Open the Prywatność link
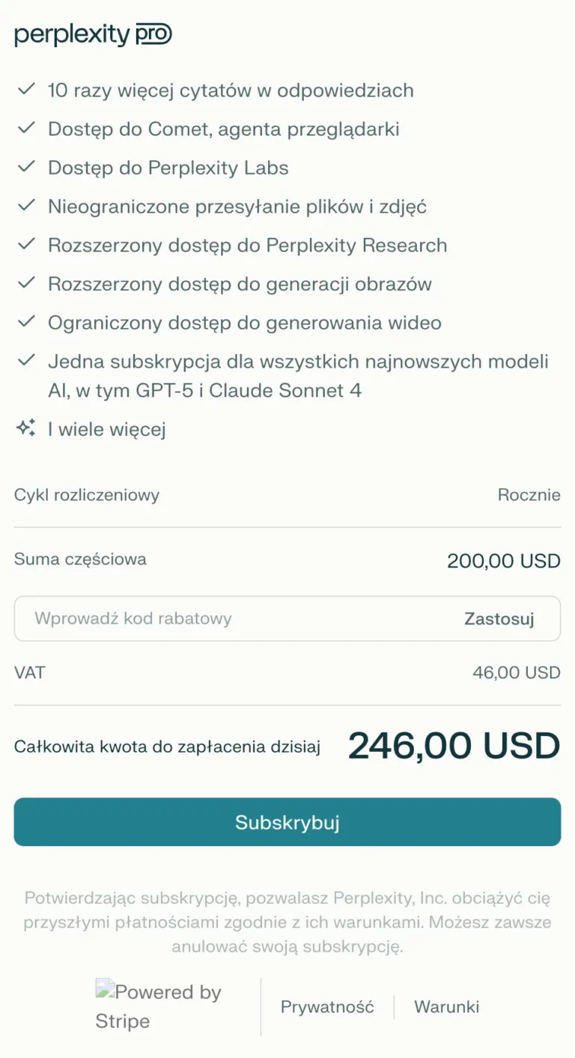The height and width of the screenshot is (1058, 575). click(327, 1007)
